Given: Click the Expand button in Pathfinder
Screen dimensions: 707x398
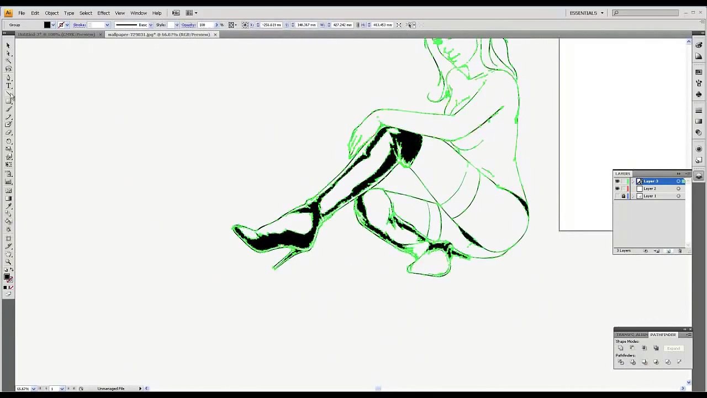Looking at the screenshot, I should tap(673, 348).
